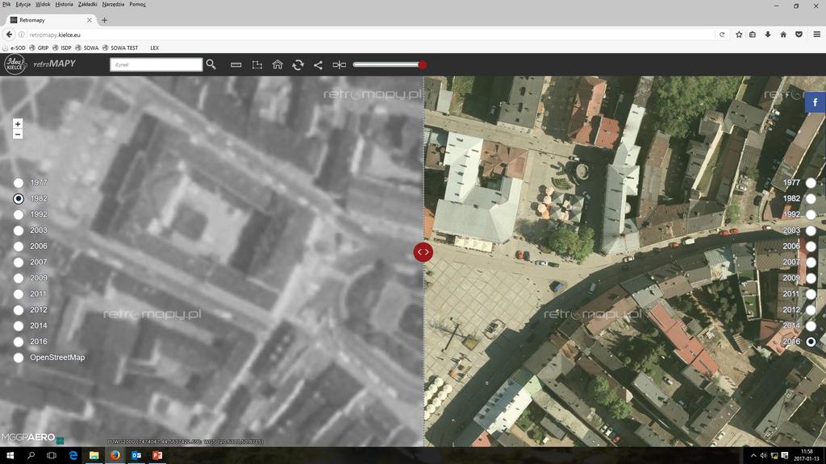826x464 pixels.
Task: Go back with the browser back arrow
Action: (x=9, y=34)
